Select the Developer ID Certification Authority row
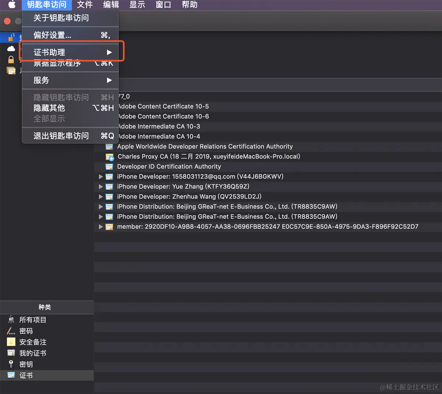This screenshot has height=394, width=442. click(268, 167)
